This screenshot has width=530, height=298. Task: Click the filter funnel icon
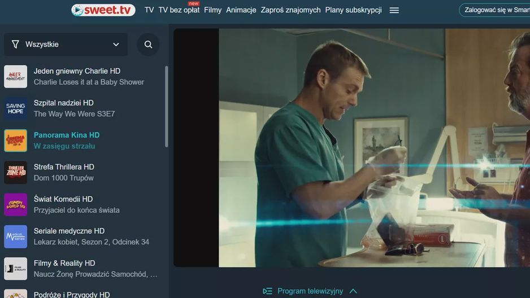(x=15, y=44)
